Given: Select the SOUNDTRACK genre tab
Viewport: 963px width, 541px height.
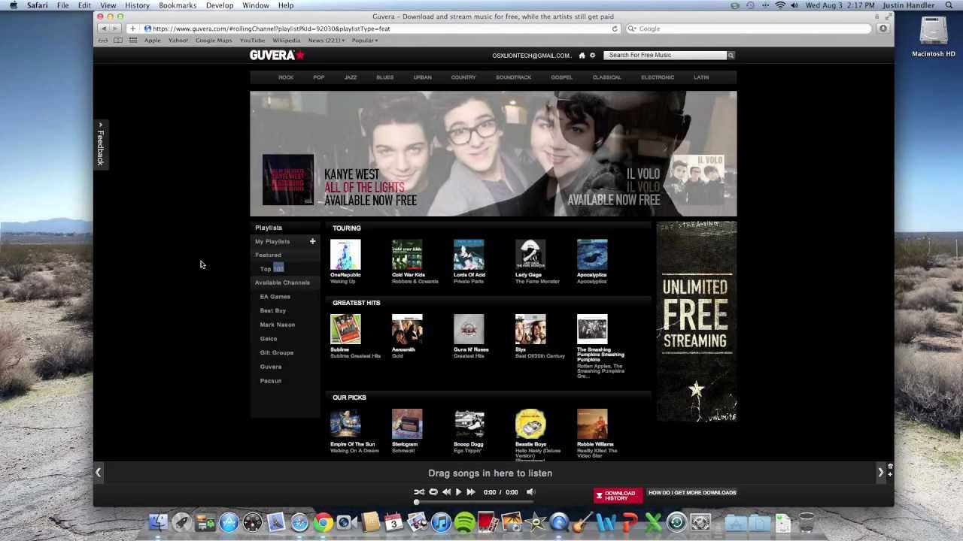Looking at the screenshot, I should [513, 77].
